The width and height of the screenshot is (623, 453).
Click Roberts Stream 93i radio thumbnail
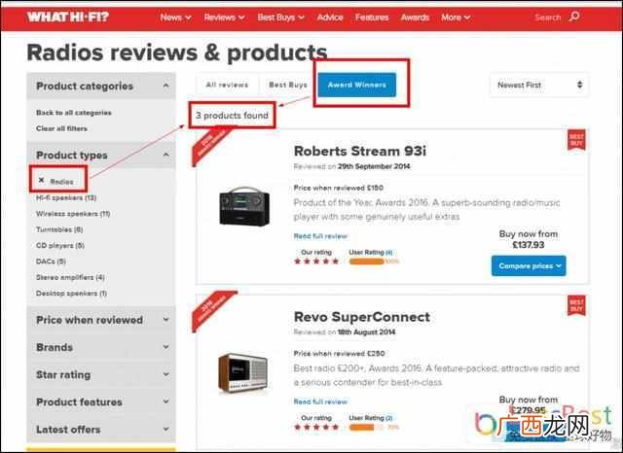pyautogui.click(x=244, y=206)
